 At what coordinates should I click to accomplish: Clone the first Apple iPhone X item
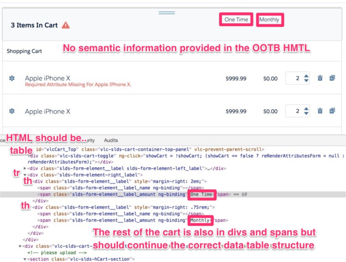pos(332,78)
